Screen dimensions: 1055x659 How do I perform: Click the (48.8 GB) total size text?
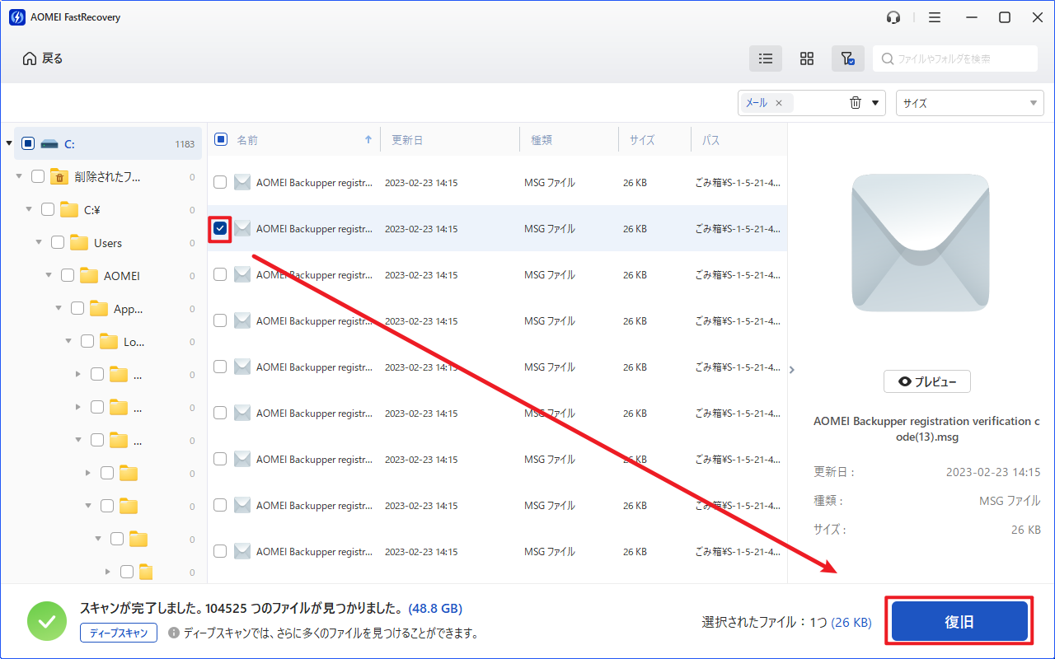coord(435,609)
